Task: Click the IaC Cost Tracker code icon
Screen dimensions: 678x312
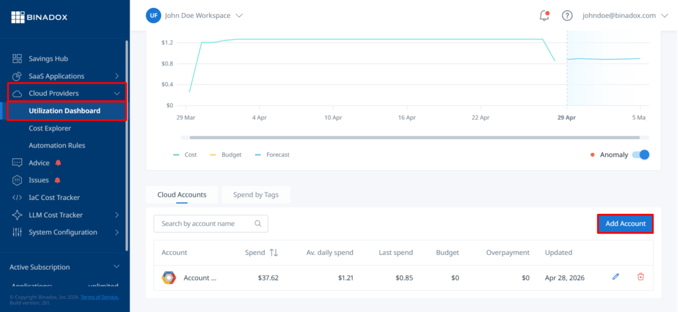Action: (x=17, y=197)
